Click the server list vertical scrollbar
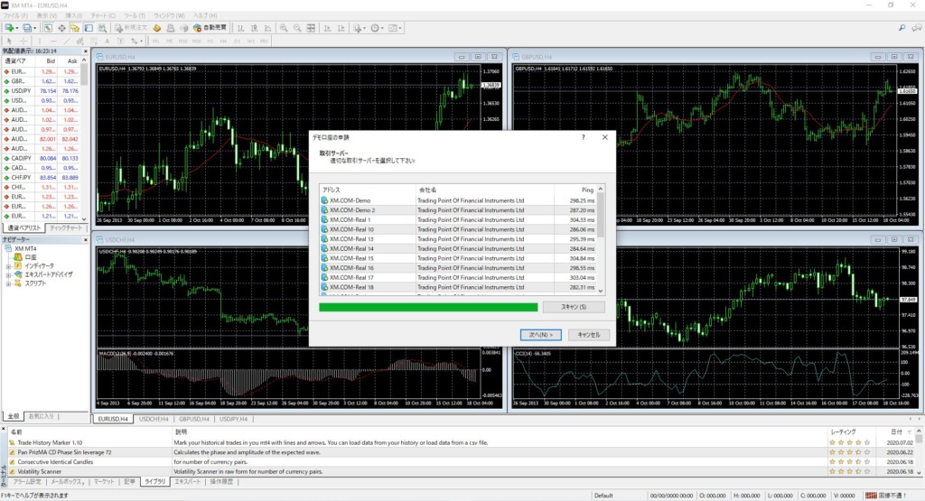This screenshot has height=501, width=925. (601, 239)
